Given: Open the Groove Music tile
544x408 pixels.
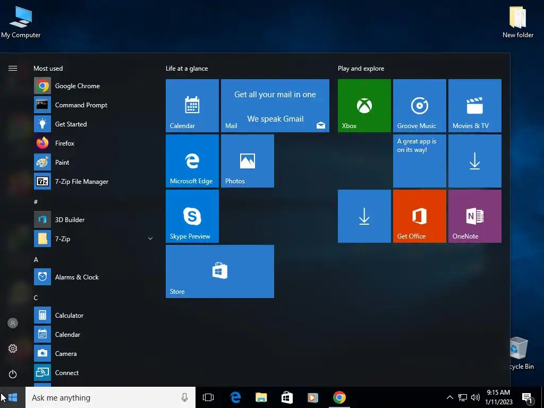Looking at the screenshot, I should point(420,106).
